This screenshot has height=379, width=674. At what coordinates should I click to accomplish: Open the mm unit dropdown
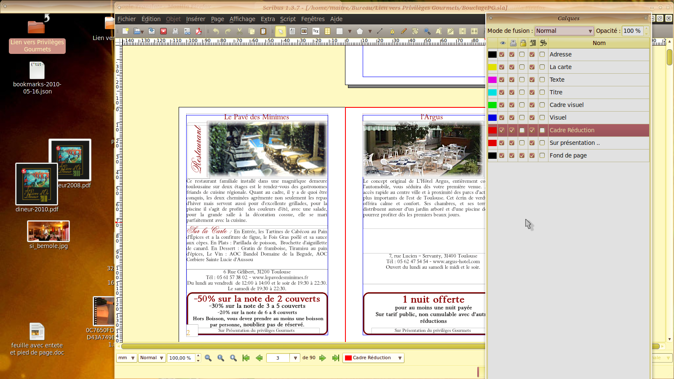click(126, 358)
